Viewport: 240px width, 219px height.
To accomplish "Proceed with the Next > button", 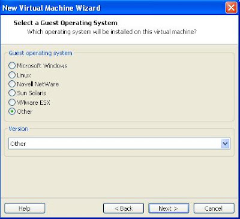I will coord(169,208).
